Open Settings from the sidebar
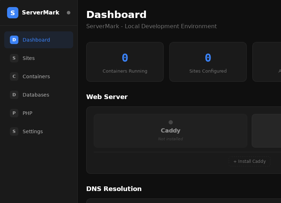Screen dimensions: 281x203 click(39, 131)
